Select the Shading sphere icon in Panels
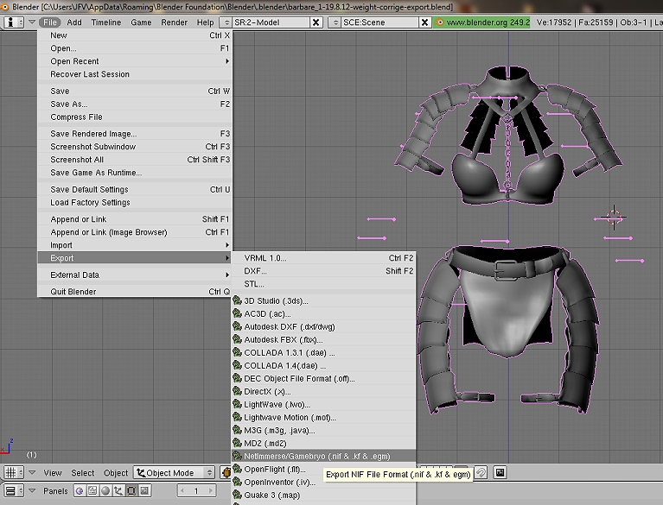The width and height of the screenshot is (663, 505). click(105, 490)
